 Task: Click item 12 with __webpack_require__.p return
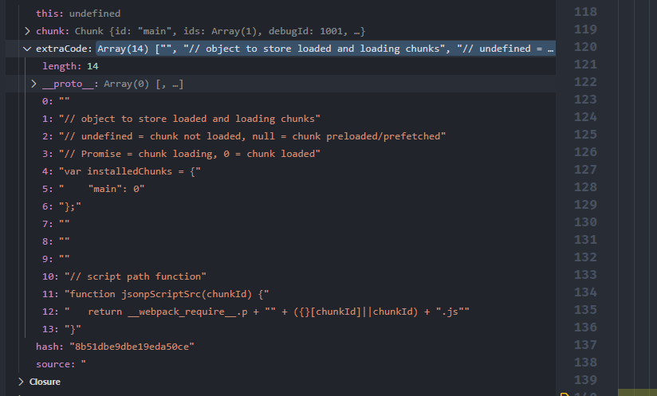pyautogui.click(x=255, y=312)
